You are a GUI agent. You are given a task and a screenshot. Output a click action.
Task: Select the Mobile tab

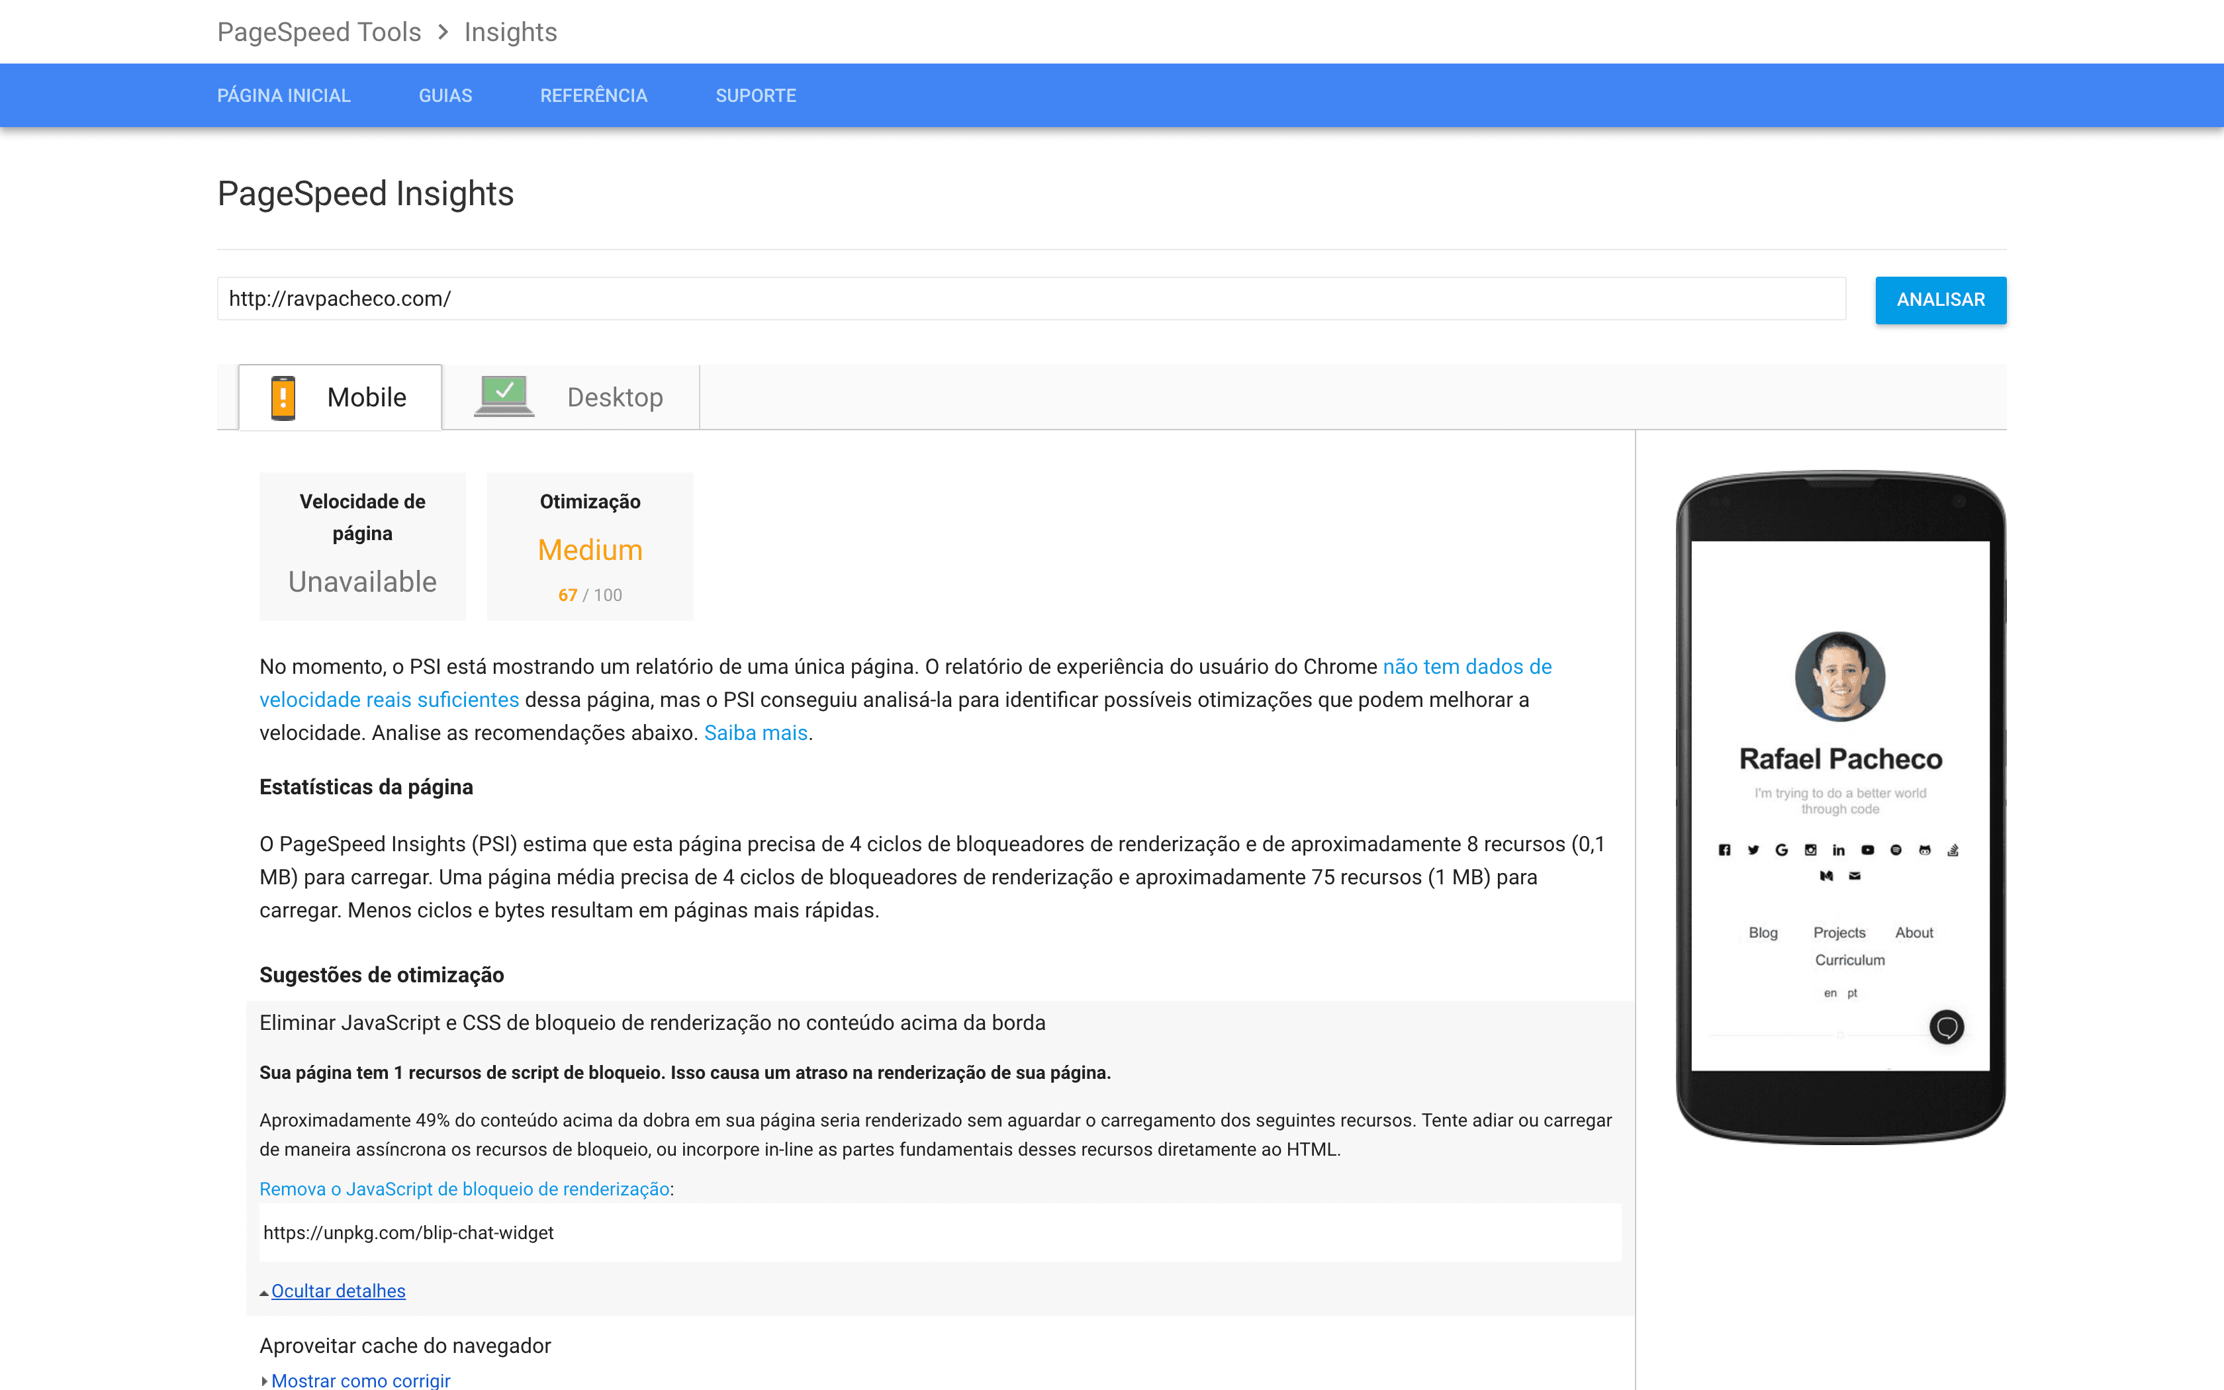[366, 397]
